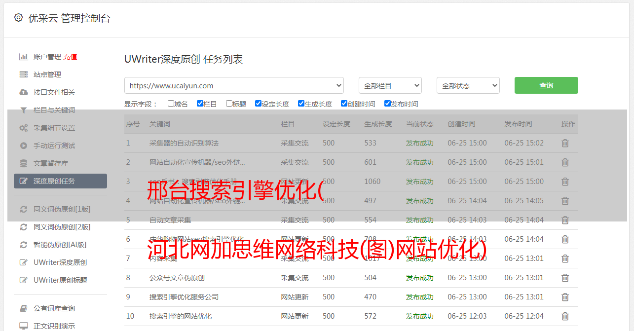Click the cloud upload icon for 接口文件相关
The image size is (634, 331).
point(23,92)
